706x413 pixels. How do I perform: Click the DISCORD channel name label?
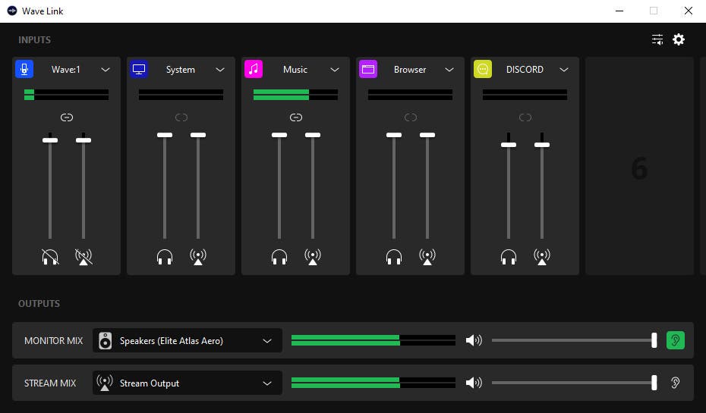(525, 70)
